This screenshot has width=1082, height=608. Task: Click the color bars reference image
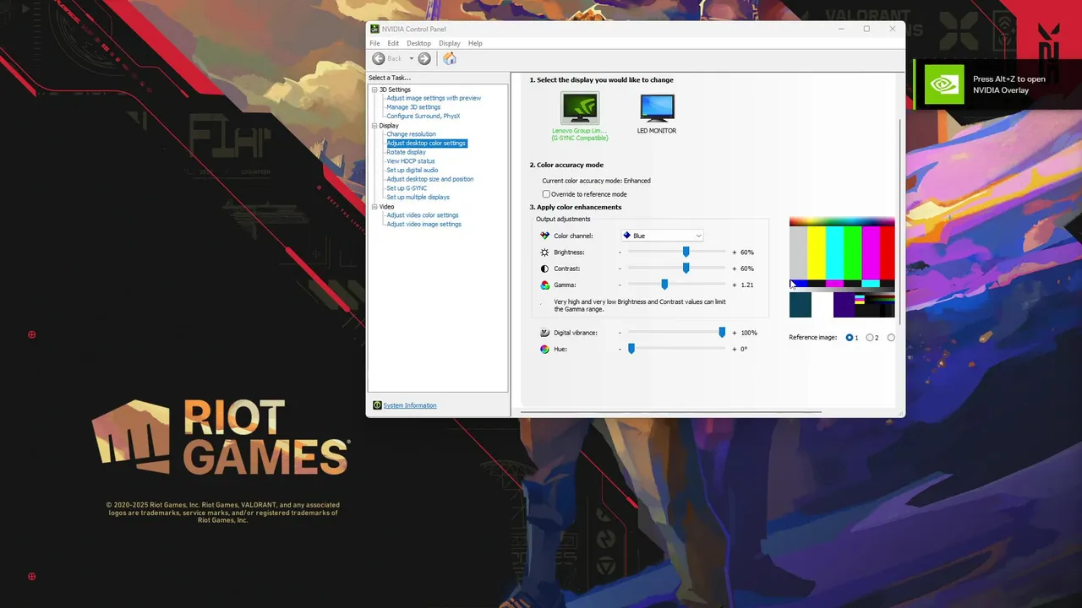point(842,268)
